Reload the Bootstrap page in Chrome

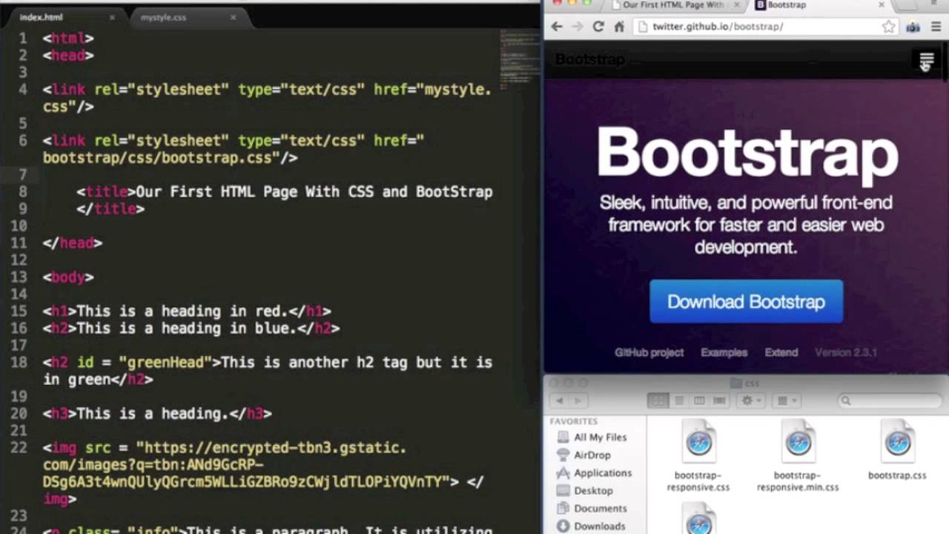(598, 27)
